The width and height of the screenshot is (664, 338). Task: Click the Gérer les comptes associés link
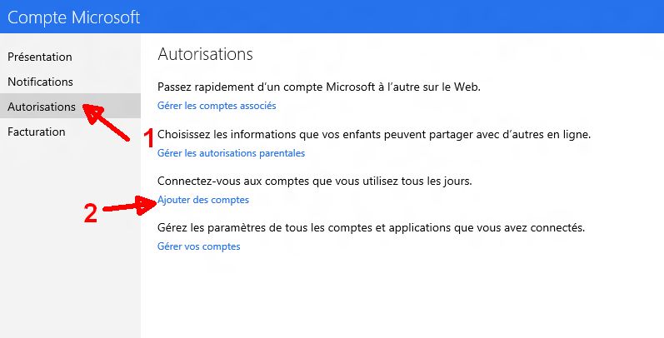[x=217, y=106]
